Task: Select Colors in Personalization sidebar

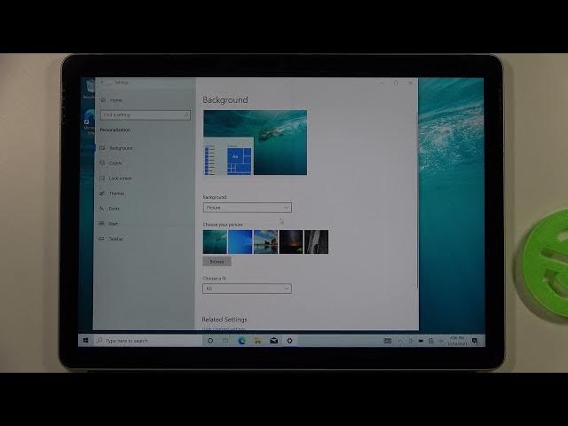Action: [x=115, y=163]
